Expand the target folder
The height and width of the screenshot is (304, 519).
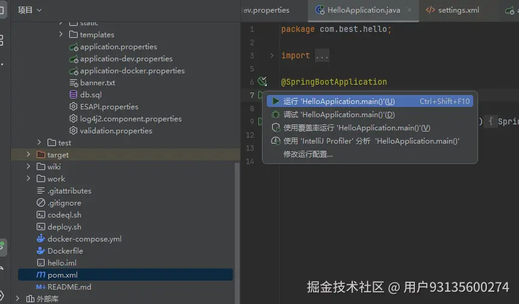pos(28,154)
